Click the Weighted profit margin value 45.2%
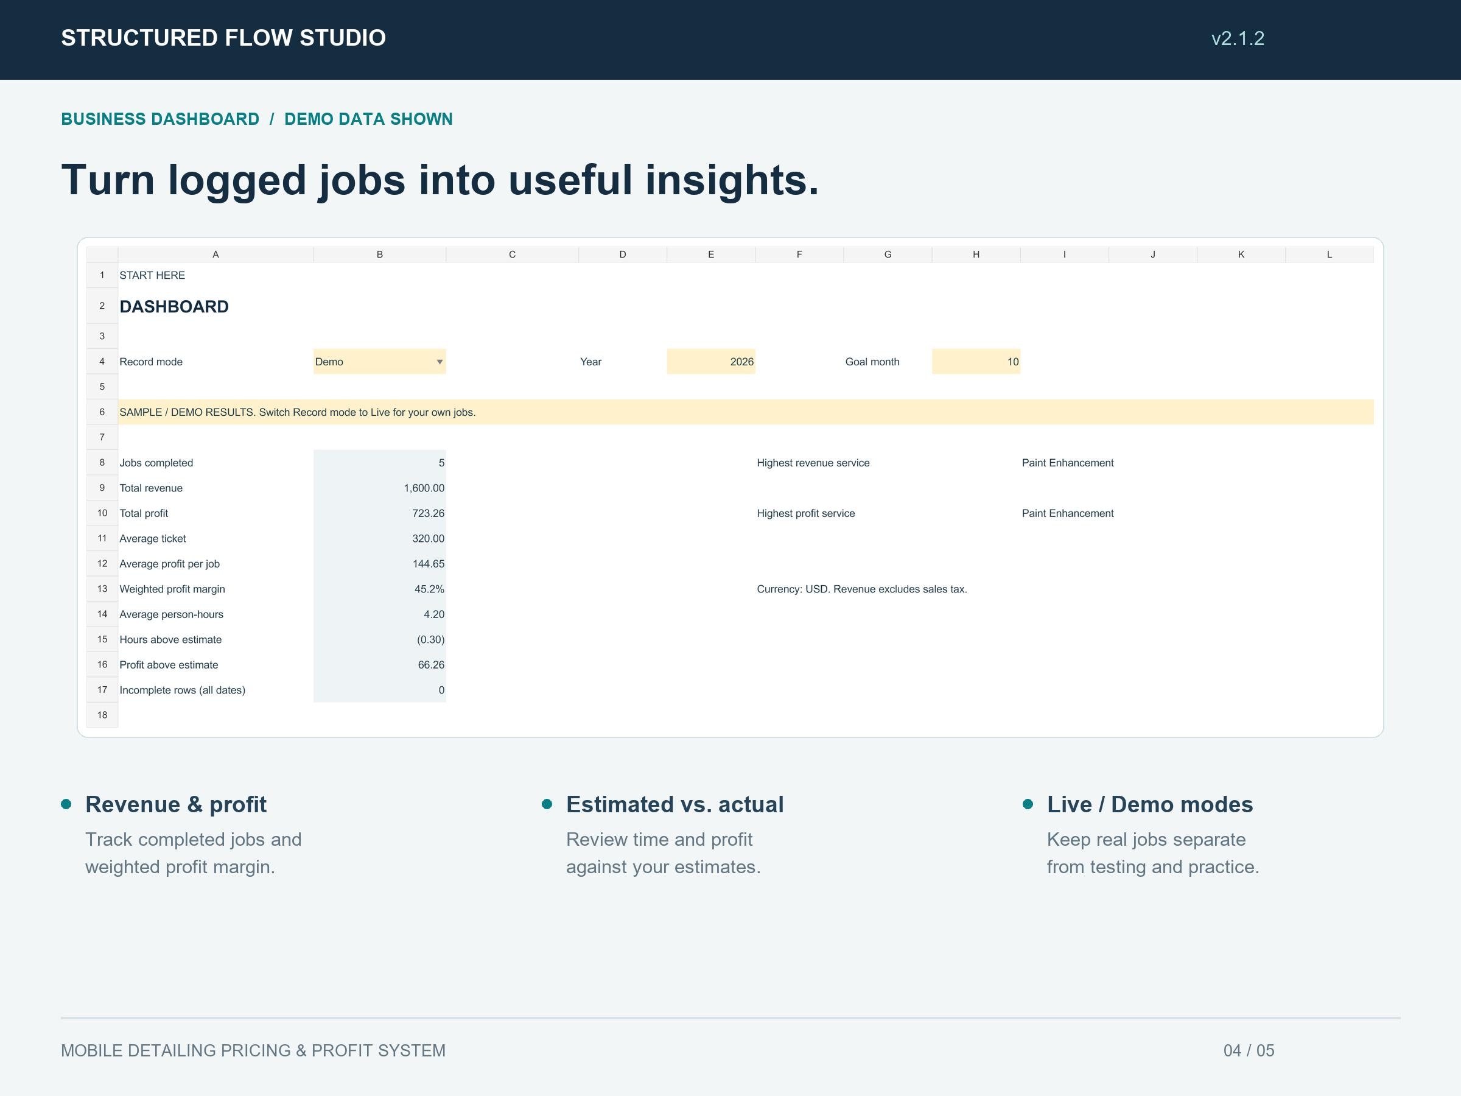The image size is (1461, 1096). point(380,589)
